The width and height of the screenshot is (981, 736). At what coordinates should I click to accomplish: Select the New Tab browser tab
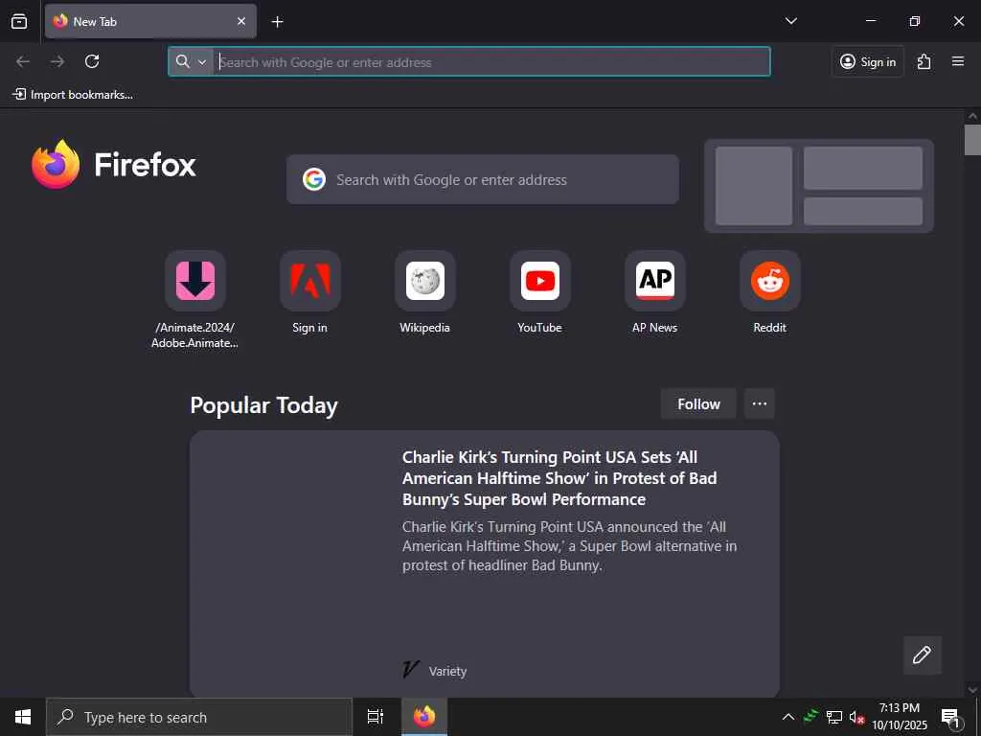coord(150,21)
